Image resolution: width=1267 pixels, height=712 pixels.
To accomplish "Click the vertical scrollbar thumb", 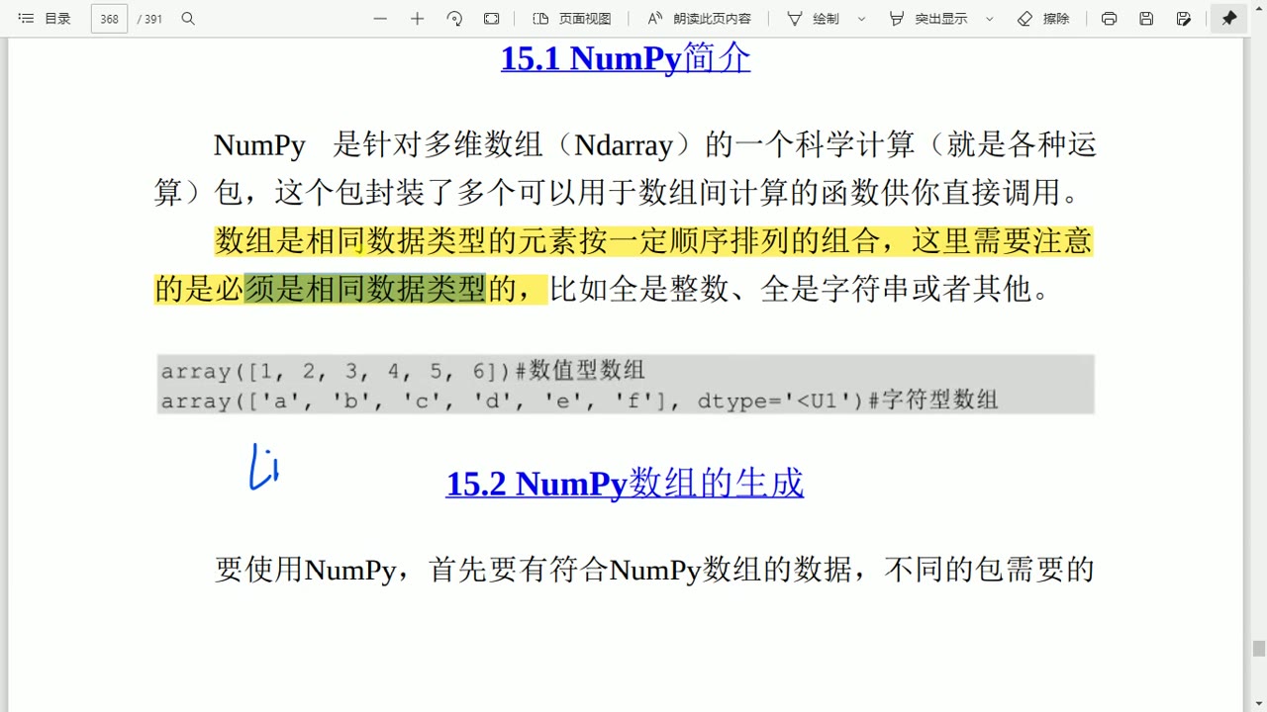I will click(x=1259, y=649).
